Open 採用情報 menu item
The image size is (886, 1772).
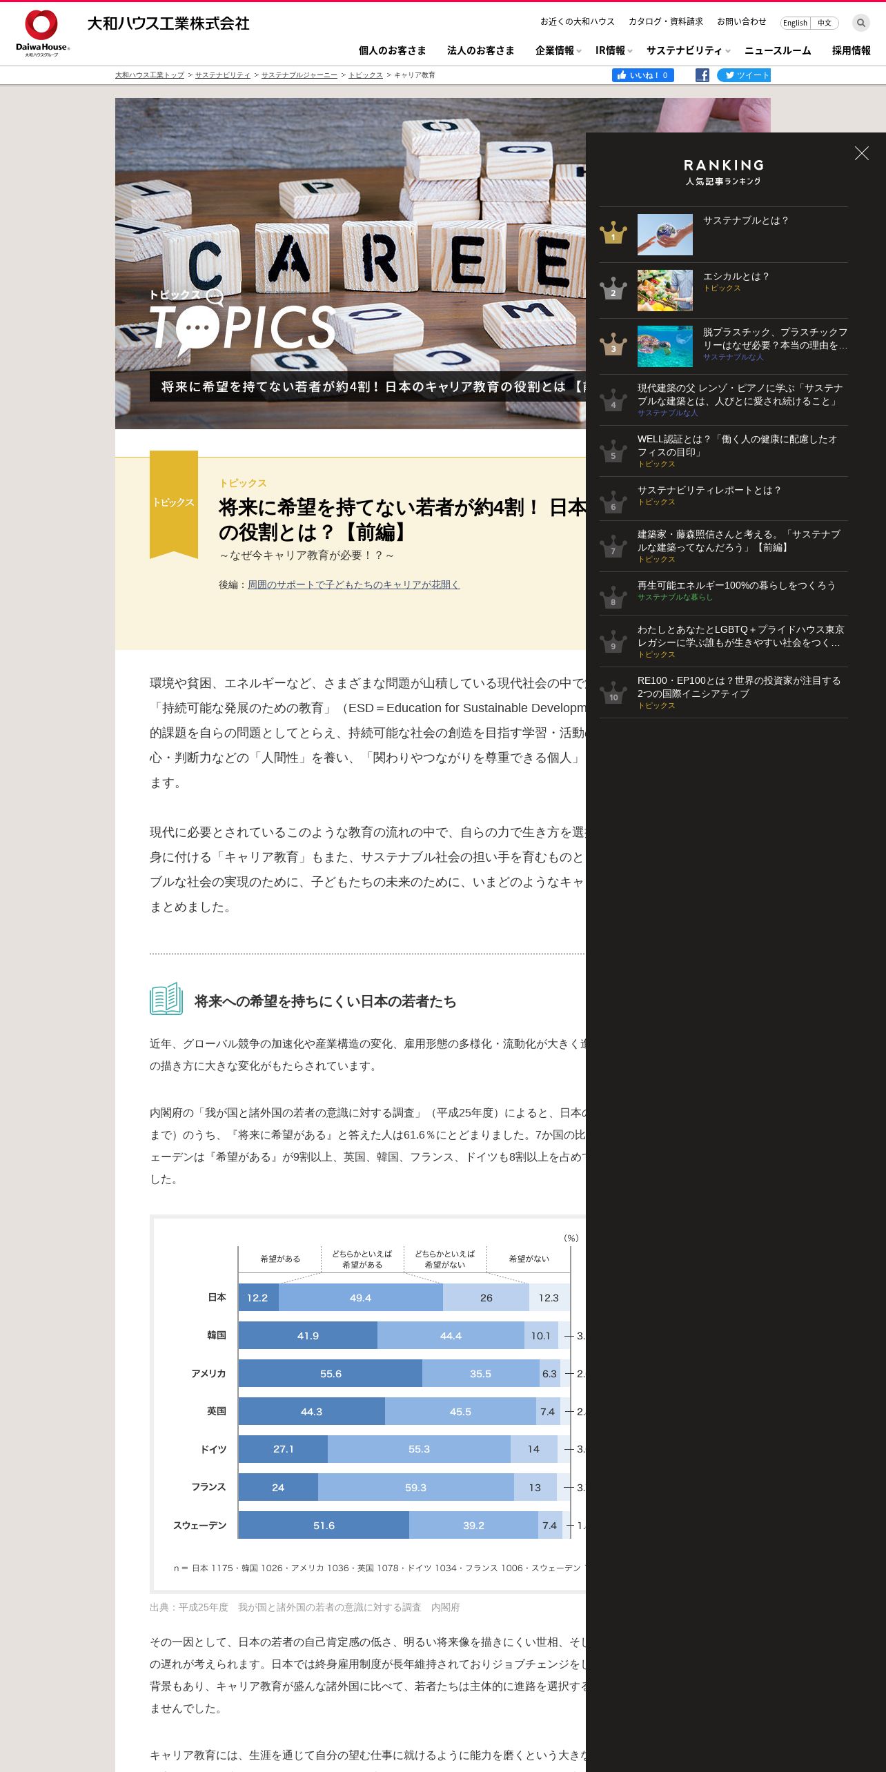click(x=851, y=50)
